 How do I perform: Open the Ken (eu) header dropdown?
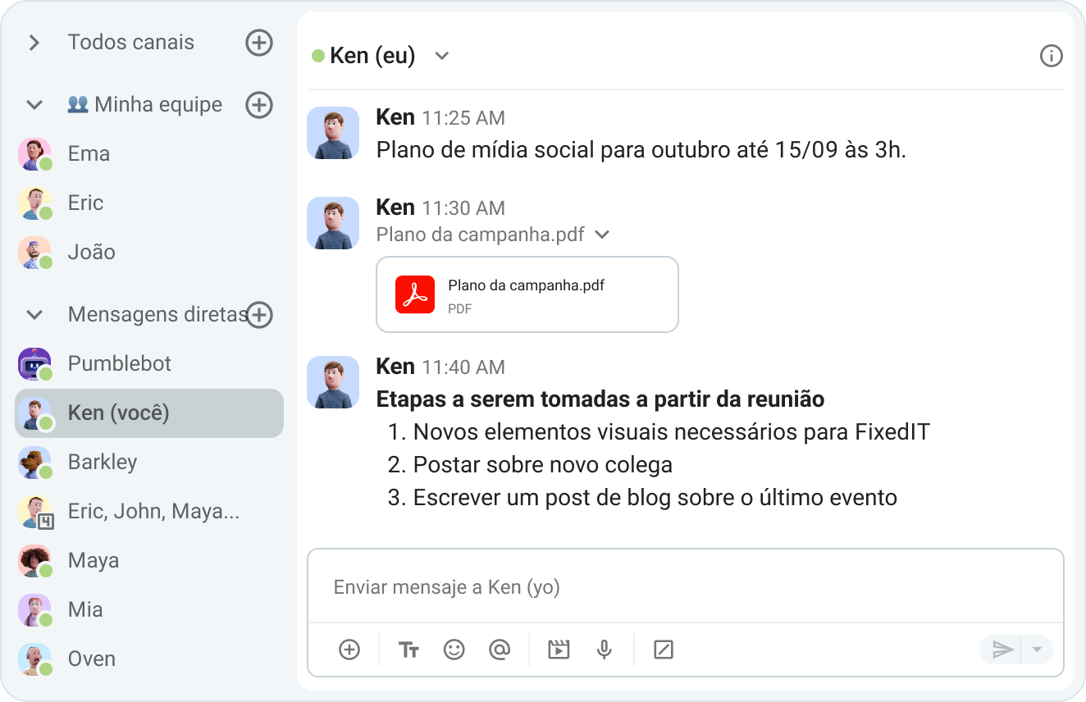(441, 56)
